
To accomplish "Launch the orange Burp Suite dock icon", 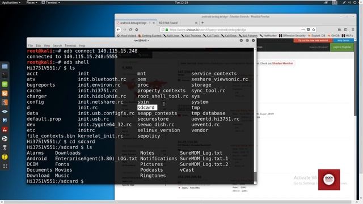I will click(x=5, y=93).
